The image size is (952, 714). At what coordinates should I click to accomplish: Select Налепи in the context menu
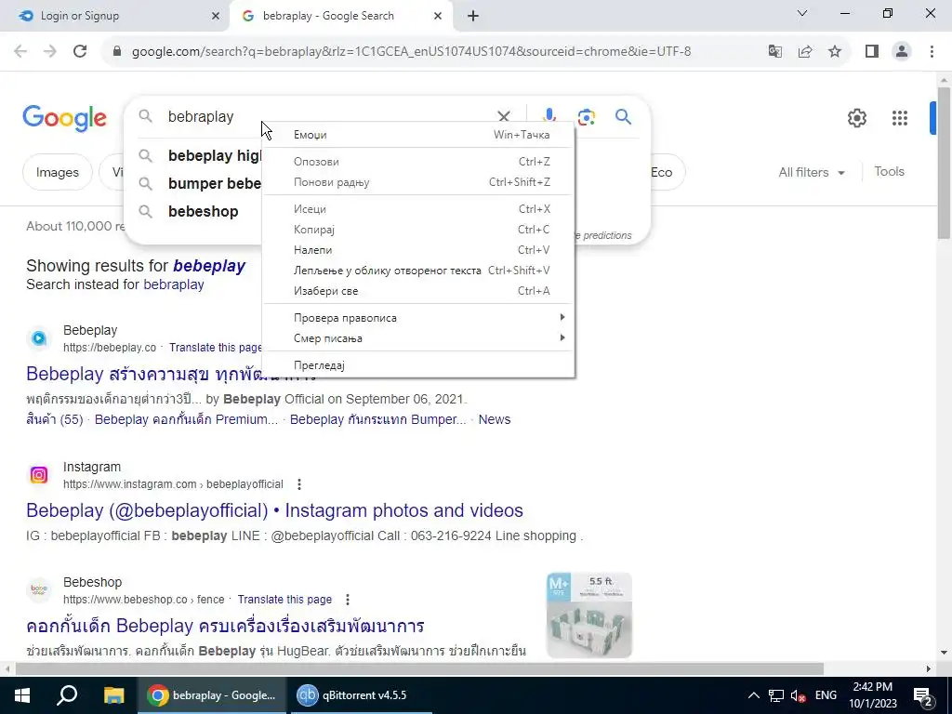coord(418,250)
